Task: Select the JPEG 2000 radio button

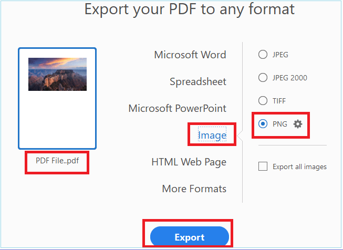Action: point(263,77)
